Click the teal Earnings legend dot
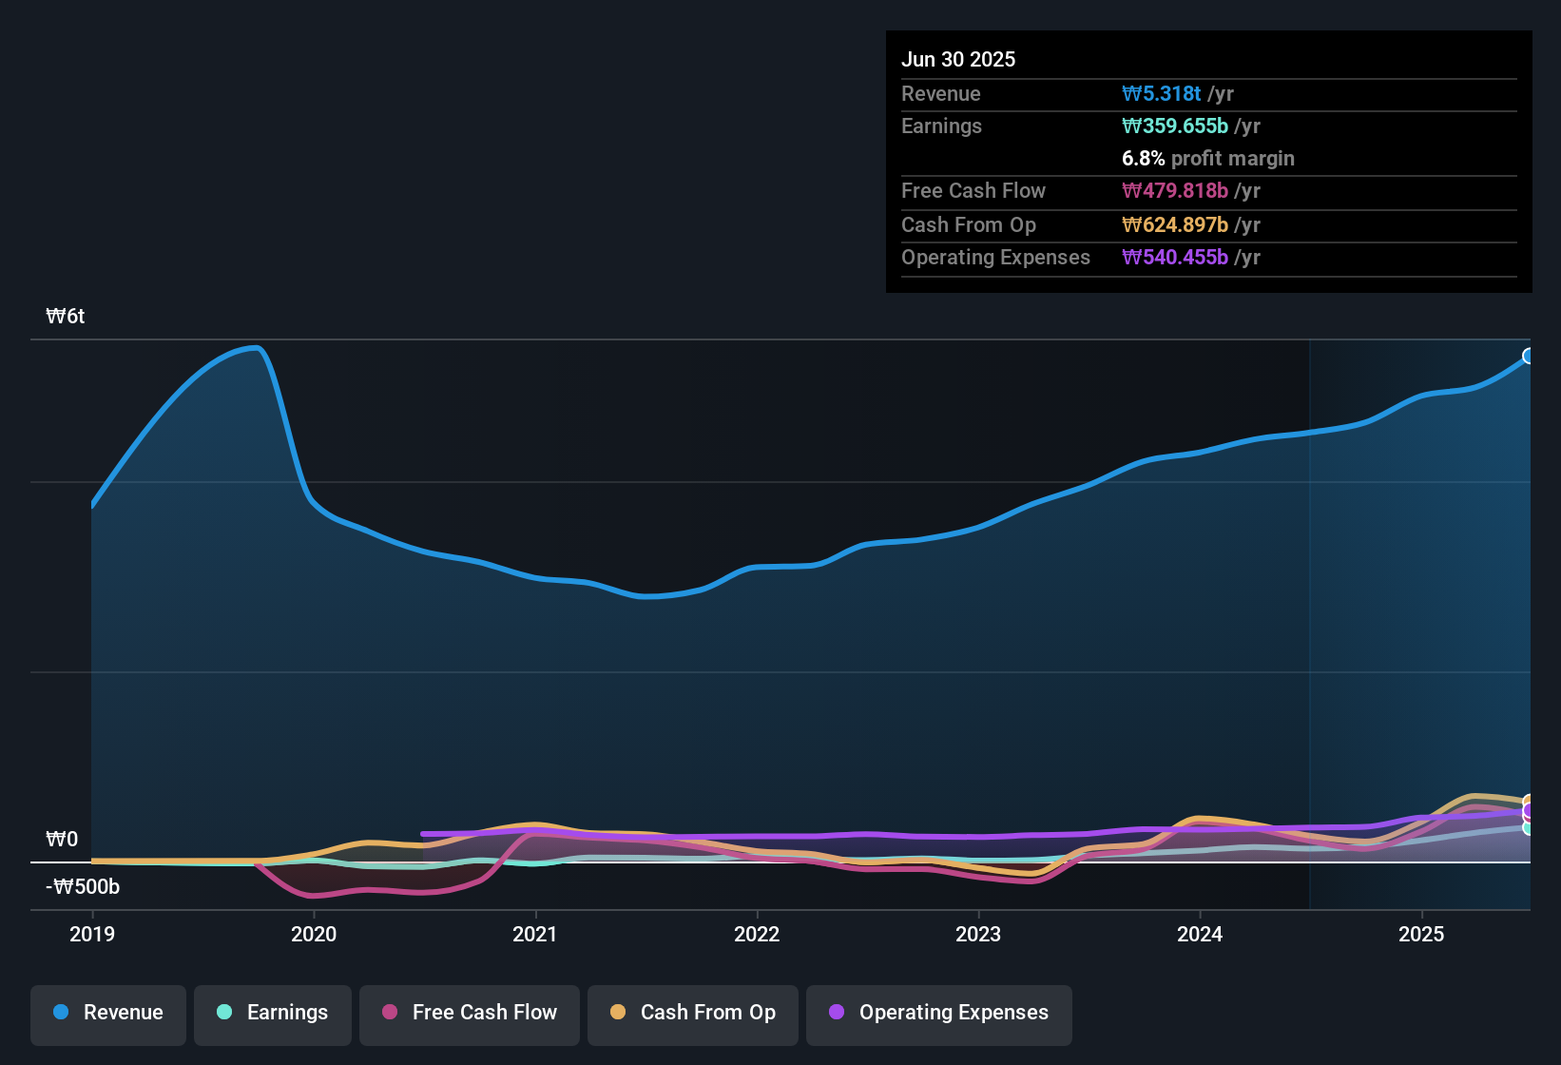Screen dimensions: 1561x1065 click(x=225, y=1013)
